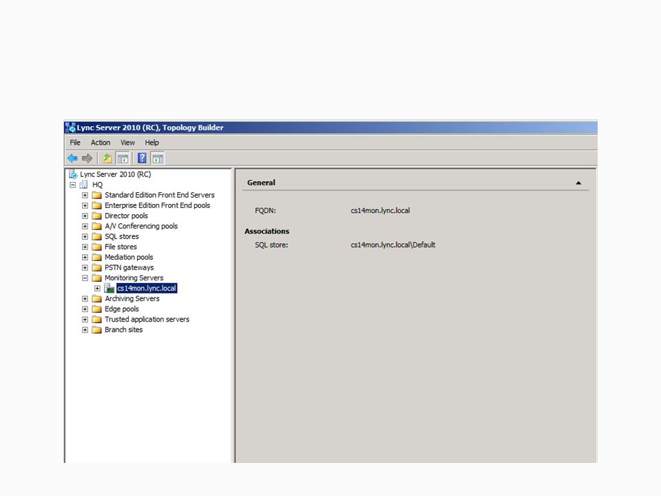Expand the Branch sites node

tap(85, 330)
